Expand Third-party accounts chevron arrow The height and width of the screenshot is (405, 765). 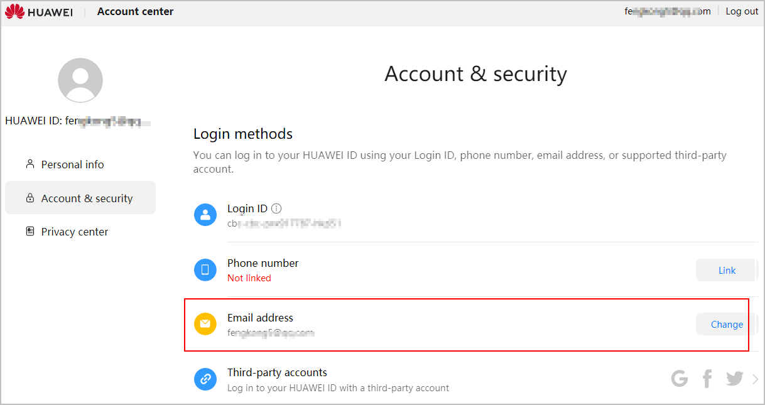pos(755,379)
